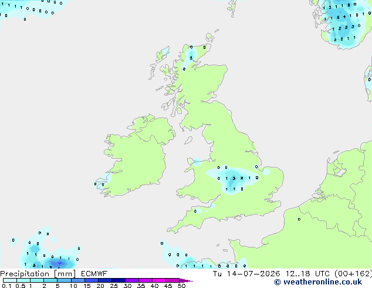Click the '25' legend scale label
Viewport: 372px width, 288px height.
(114, 286)
